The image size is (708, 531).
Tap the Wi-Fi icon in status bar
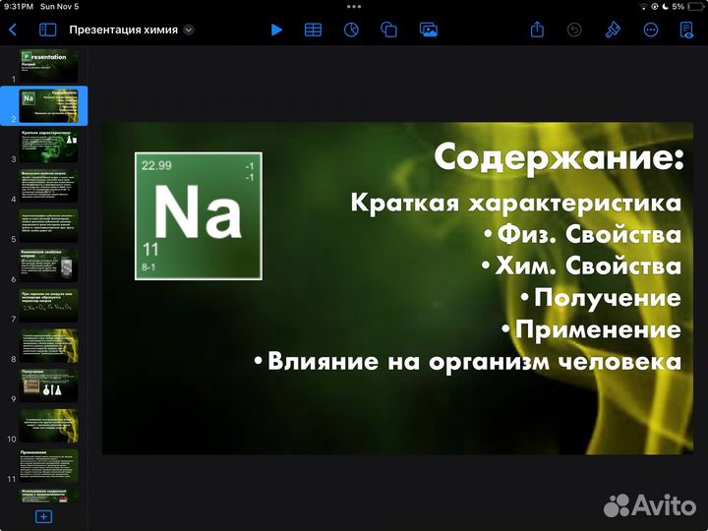[x=643, y=7]
